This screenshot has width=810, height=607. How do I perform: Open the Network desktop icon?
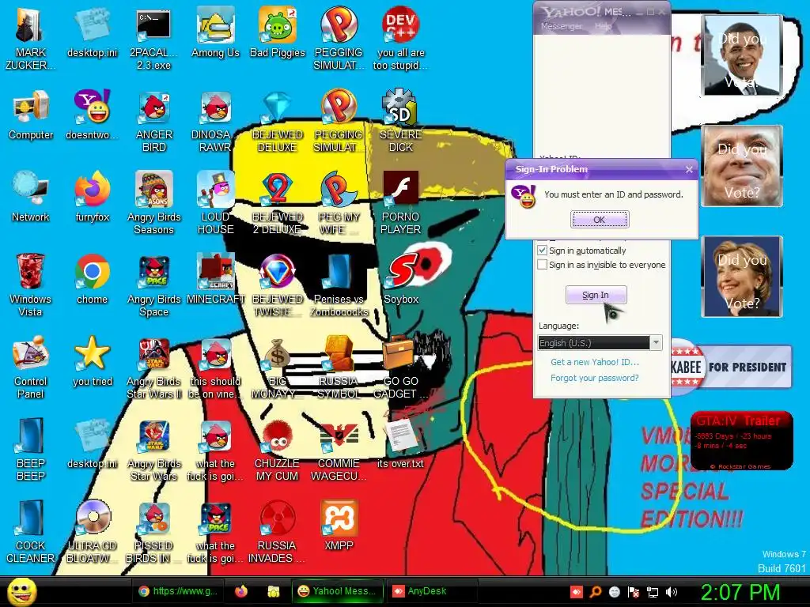pyautogui.click(x=31, y=197)
